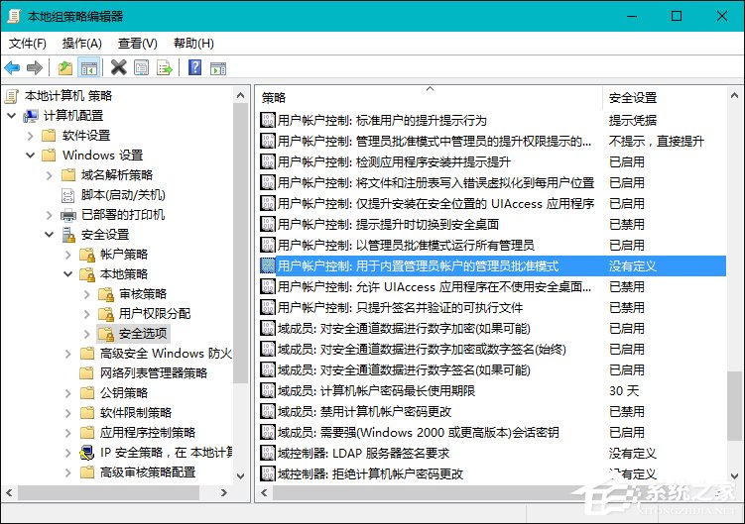
Task: Click policy list horizontal scroll left arrow
Action: pyautogui.click(x=264, y=493)
